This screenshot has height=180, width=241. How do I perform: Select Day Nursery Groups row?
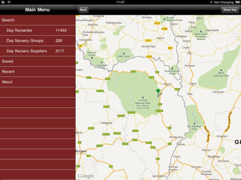click(38, 40)
